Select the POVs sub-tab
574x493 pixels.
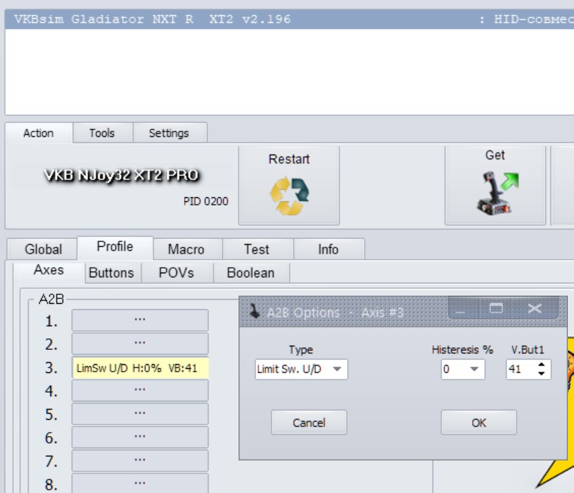[176, 273]
